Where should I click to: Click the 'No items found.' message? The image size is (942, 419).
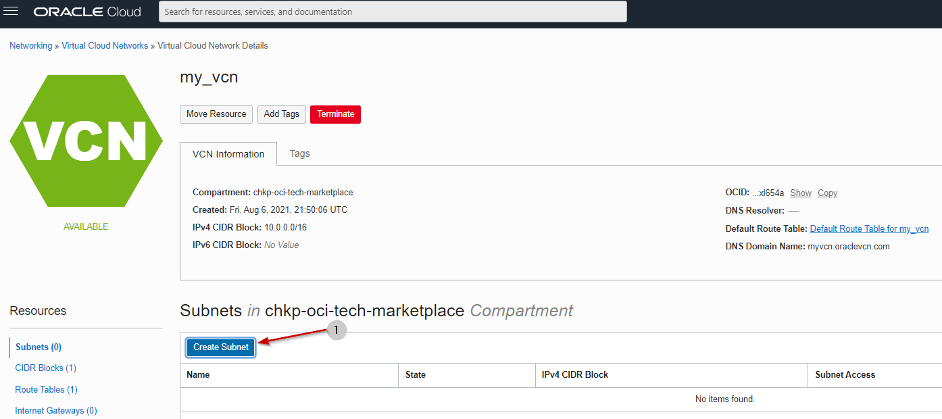coord(725,399)
